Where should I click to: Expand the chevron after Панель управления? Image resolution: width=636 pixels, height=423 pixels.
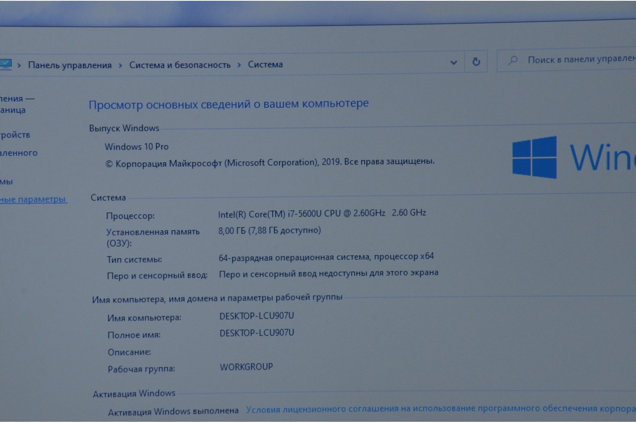click(120, 65)
